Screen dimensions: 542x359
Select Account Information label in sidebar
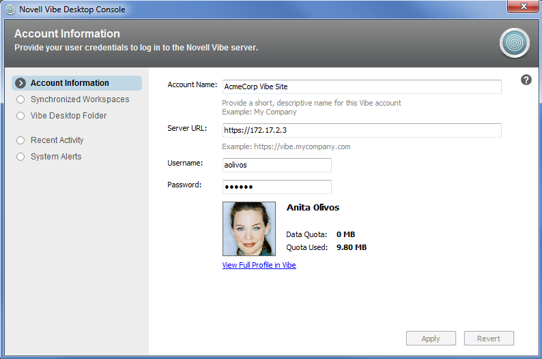pos(70,83)
